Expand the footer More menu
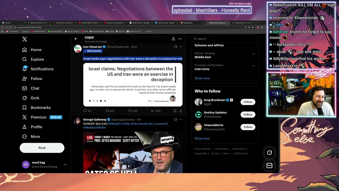The height and width of the screenshot is (191, 339). (227, 153)
